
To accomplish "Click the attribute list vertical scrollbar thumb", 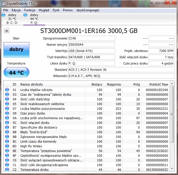I will (172, 114).
